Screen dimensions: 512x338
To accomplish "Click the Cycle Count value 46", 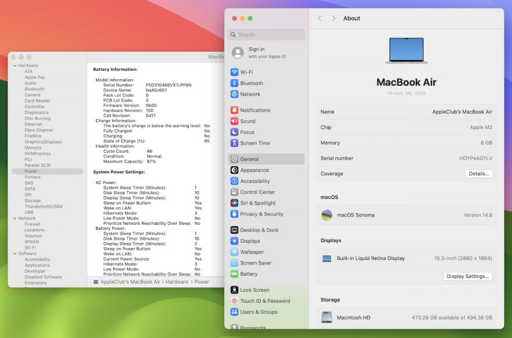I will 149,151.
